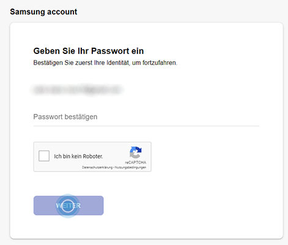Screen dimensions: 288x245
Task: Open the Nutzungsbedingungen link in reCAPTCHA
Action: (130, 167)
